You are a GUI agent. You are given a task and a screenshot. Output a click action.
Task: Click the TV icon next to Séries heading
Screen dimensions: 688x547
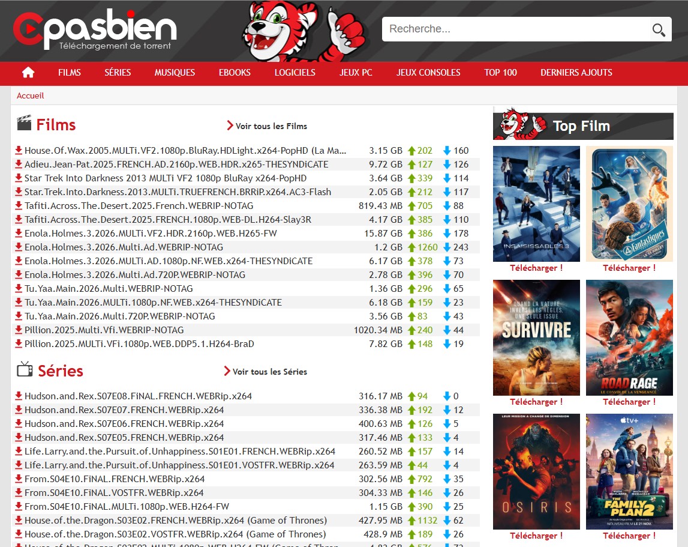(x=25, y=369)
